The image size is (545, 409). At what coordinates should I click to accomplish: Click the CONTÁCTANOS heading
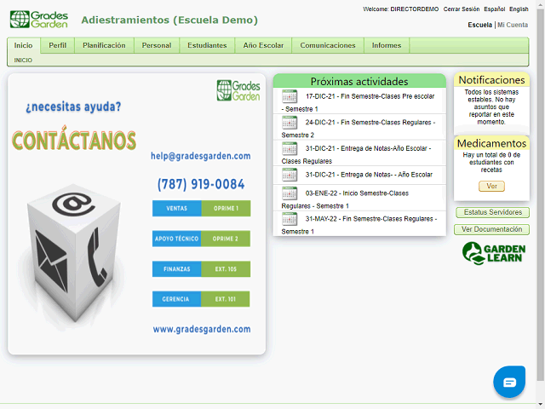click(74, 140)
